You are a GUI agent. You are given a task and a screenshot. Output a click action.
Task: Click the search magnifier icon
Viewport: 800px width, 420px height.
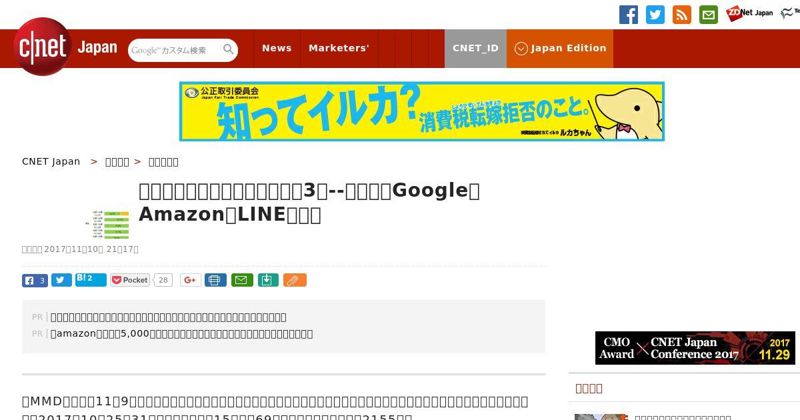[229, 49]
